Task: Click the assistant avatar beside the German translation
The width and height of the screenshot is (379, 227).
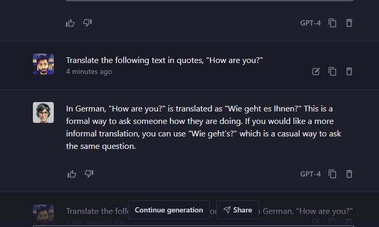Action: point(43,112)
